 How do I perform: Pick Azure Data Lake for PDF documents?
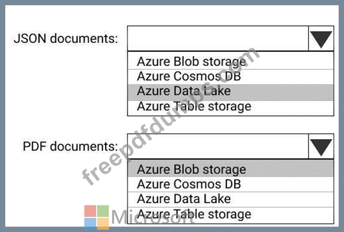coord(231,199)
